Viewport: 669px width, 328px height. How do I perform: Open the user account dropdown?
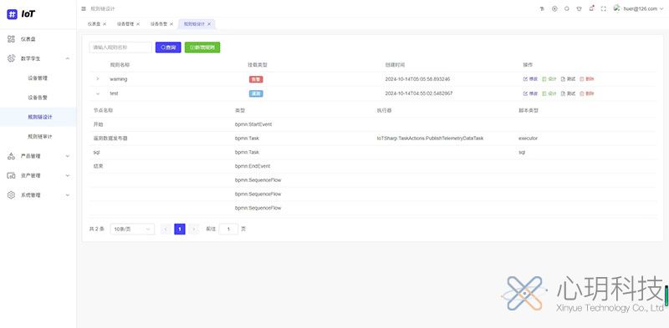point(638,8)
